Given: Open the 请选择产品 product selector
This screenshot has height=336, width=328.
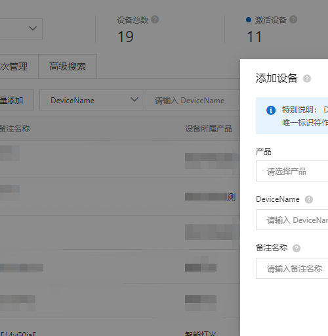Looking at the screenshot, I should (x=292, y=171).
